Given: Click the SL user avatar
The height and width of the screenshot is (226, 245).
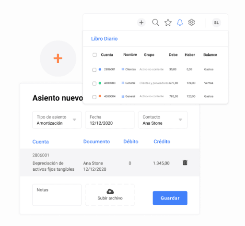Looking at the screenshot, I should 216,23.
